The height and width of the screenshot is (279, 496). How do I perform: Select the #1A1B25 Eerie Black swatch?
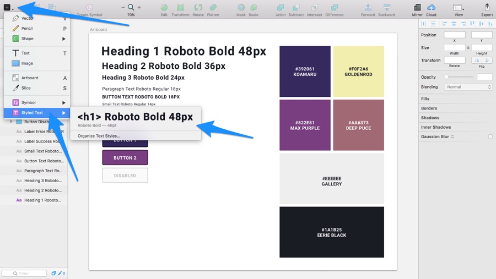click(x=332, y=232)
